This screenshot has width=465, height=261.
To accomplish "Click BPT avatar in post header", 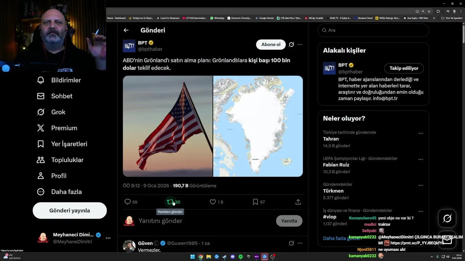I will pos(129,46).
